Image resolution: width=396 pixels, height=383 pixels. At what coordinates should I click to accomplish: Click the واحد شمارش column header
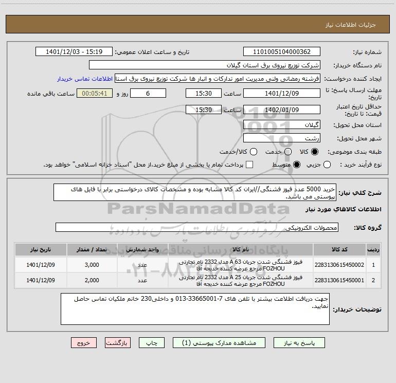tap(142, 250)
